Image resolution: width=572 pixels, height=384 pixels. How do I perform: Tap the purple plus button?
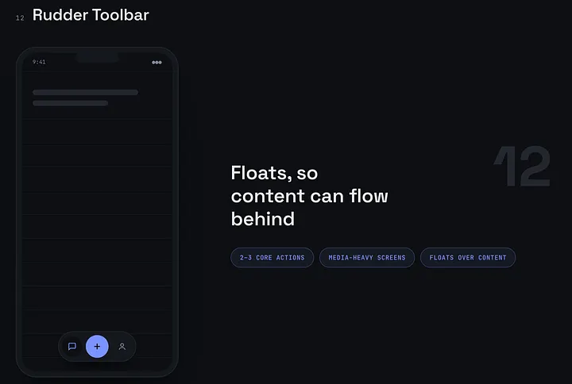[97, 347]
